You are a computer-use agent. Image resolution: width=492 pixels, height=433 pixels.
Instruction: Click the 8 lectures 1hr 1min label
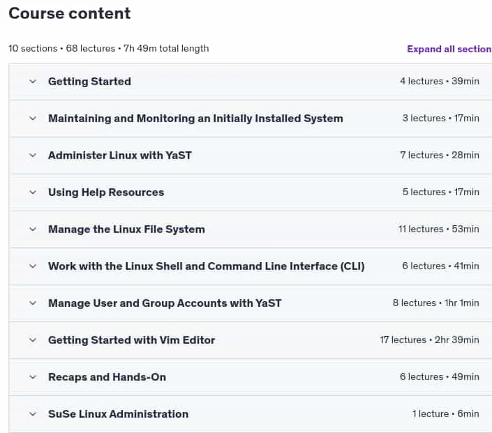(x=436, y=303)
